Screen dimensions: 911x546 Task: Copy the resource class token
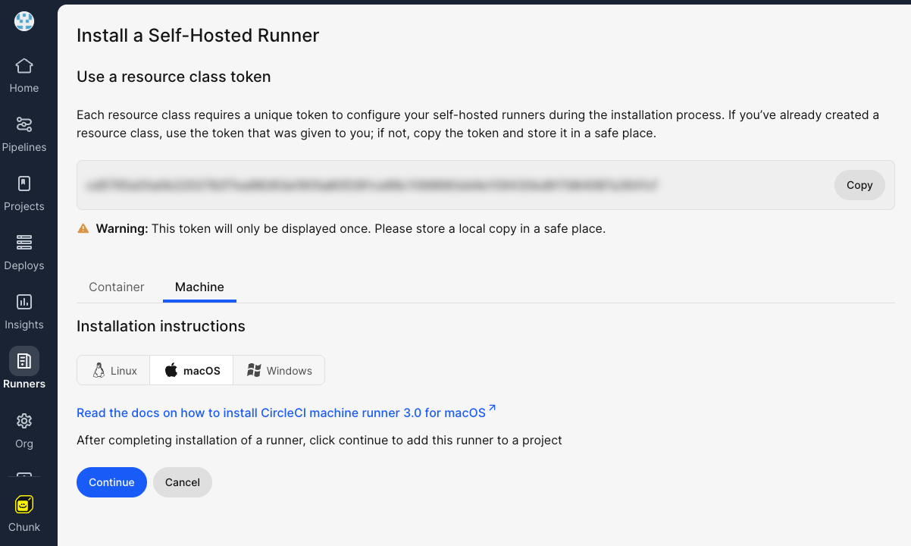[x=859, y=185]
